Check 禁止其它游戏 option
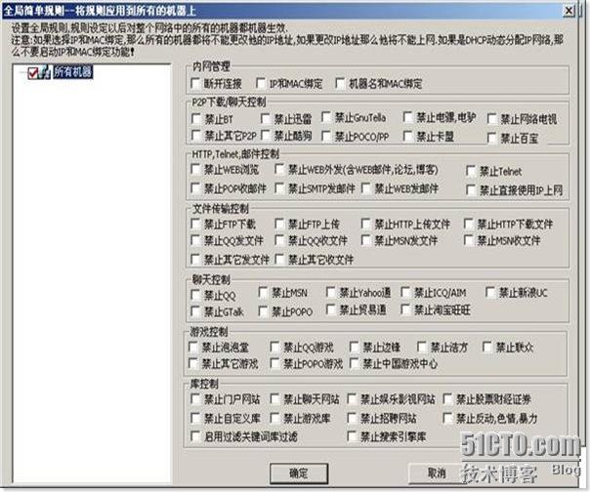 193,363
